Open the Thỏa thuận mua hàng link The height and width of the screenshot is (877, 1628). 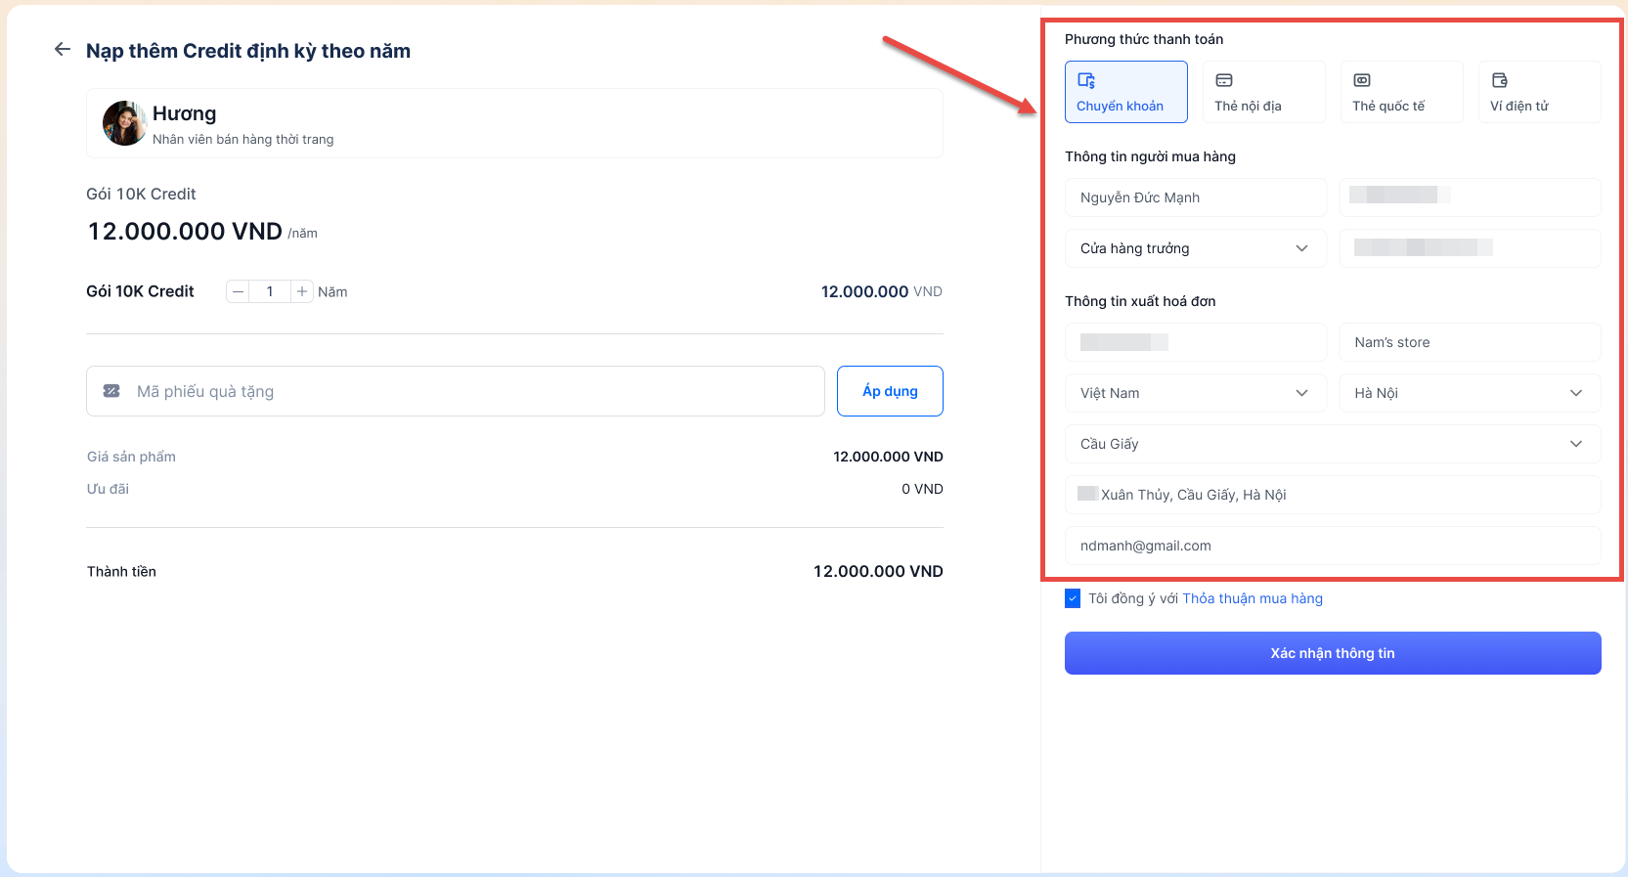tap(1252, 598)
